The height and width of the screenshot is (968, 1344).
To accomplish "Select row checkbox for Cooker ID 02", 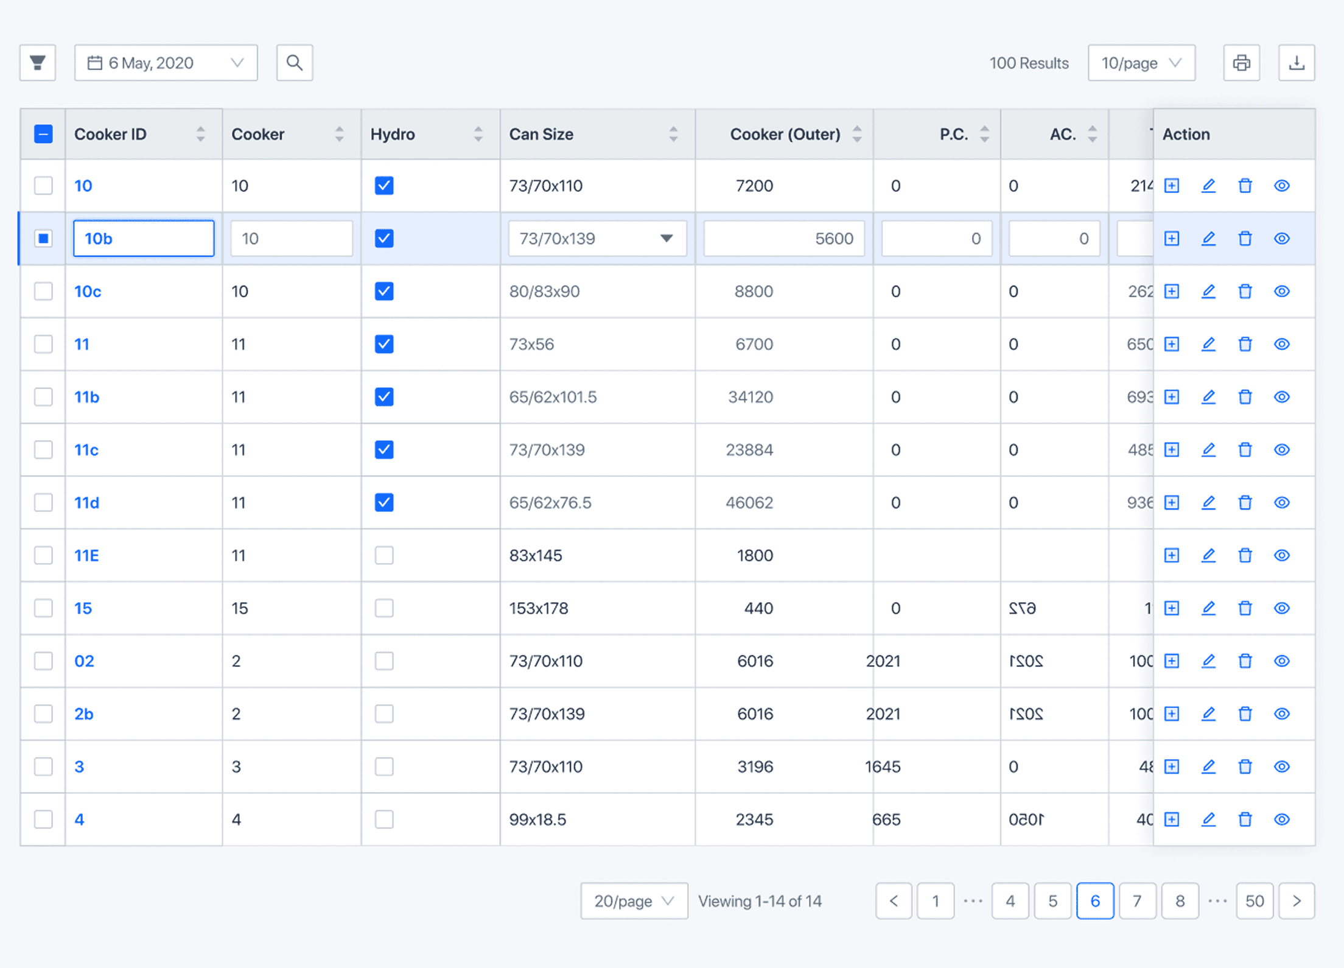I will 43,661.
